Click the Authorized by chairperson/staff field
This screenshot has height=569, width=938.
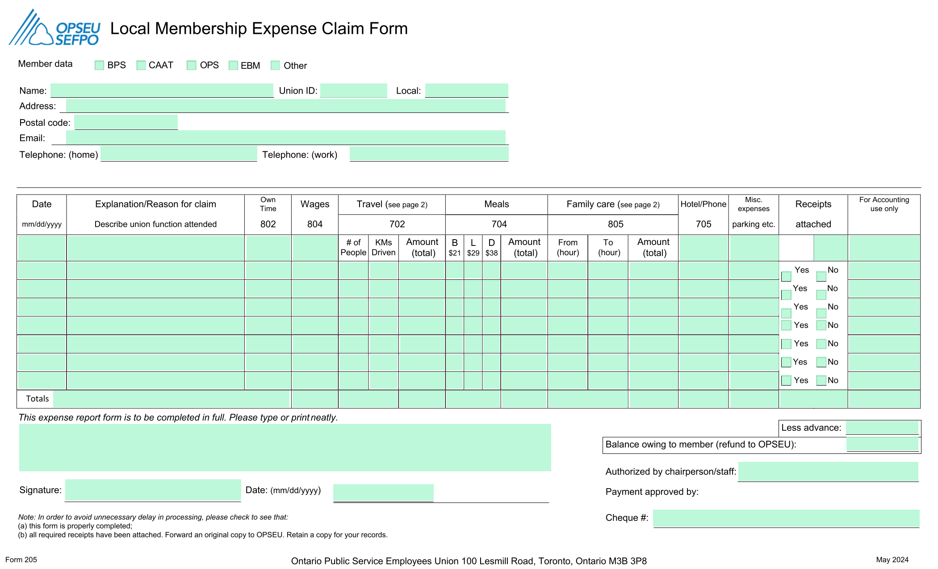coord(828,471)
